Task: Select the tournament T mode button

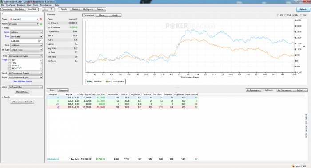Action: pyautogui.click(x=52, y=9)
